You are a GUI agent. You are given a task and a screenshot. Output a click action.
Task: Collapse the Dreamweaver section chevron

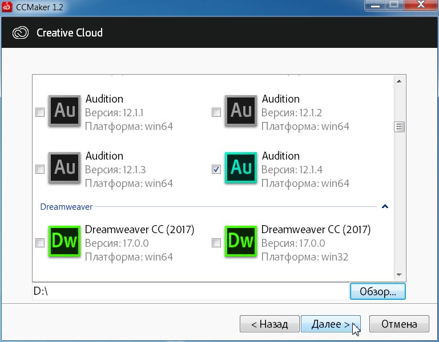(x=385, y=206)
